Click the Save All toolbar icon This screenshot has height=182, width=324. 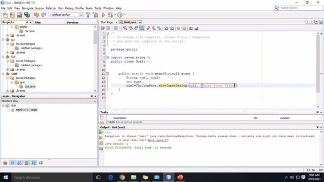click(27, 15)
